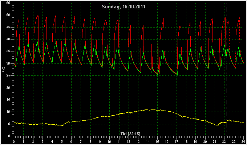Click the 50 value on temperature axis
247x145 pixels.
coord(8,15)
